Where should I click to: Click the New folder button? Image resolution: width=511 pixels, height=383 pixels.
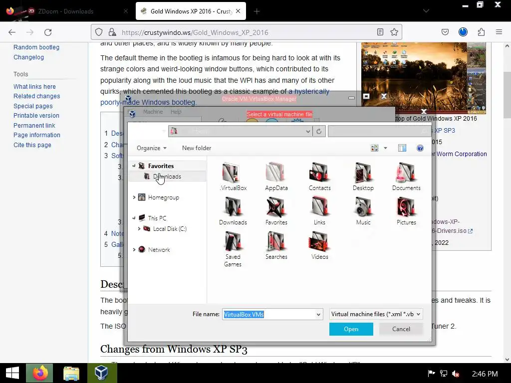pyautogui.click(x=197, y=148)
